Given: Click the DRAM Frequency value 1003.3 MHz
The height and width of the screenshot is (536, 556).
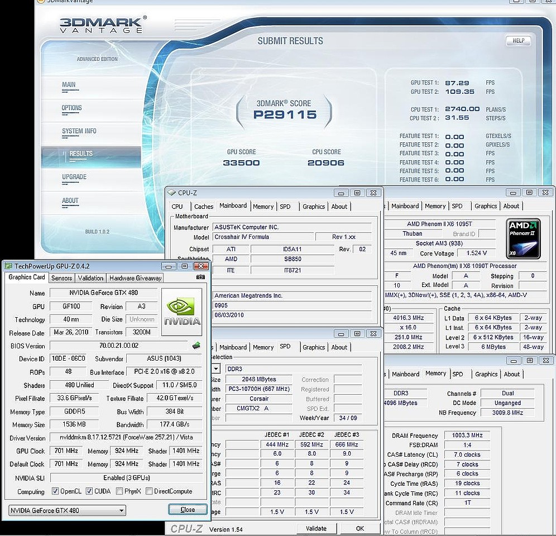Looking at the screenshot, I should click(467, 435).
